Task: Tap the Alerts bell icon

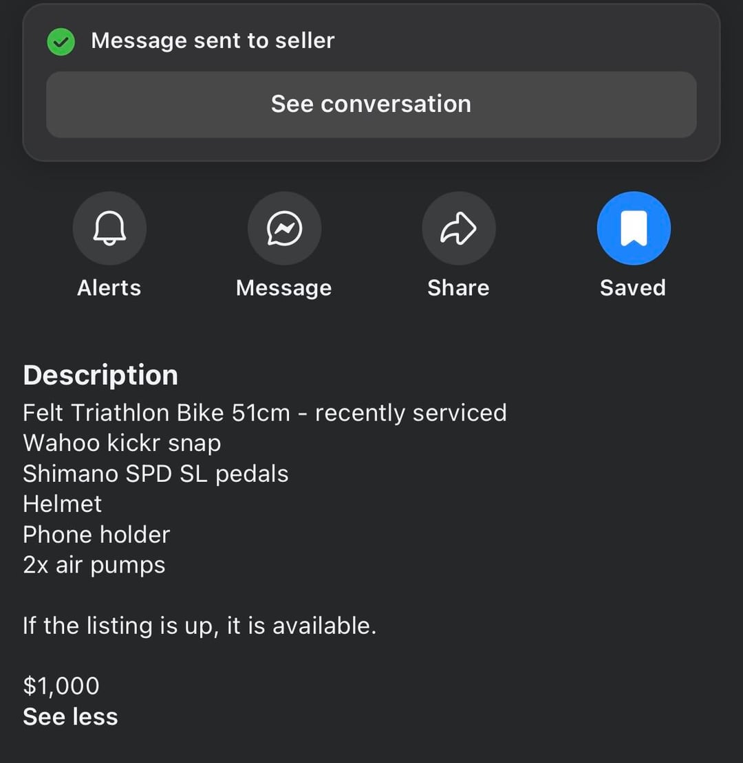Action: click(x=109, y=228)
